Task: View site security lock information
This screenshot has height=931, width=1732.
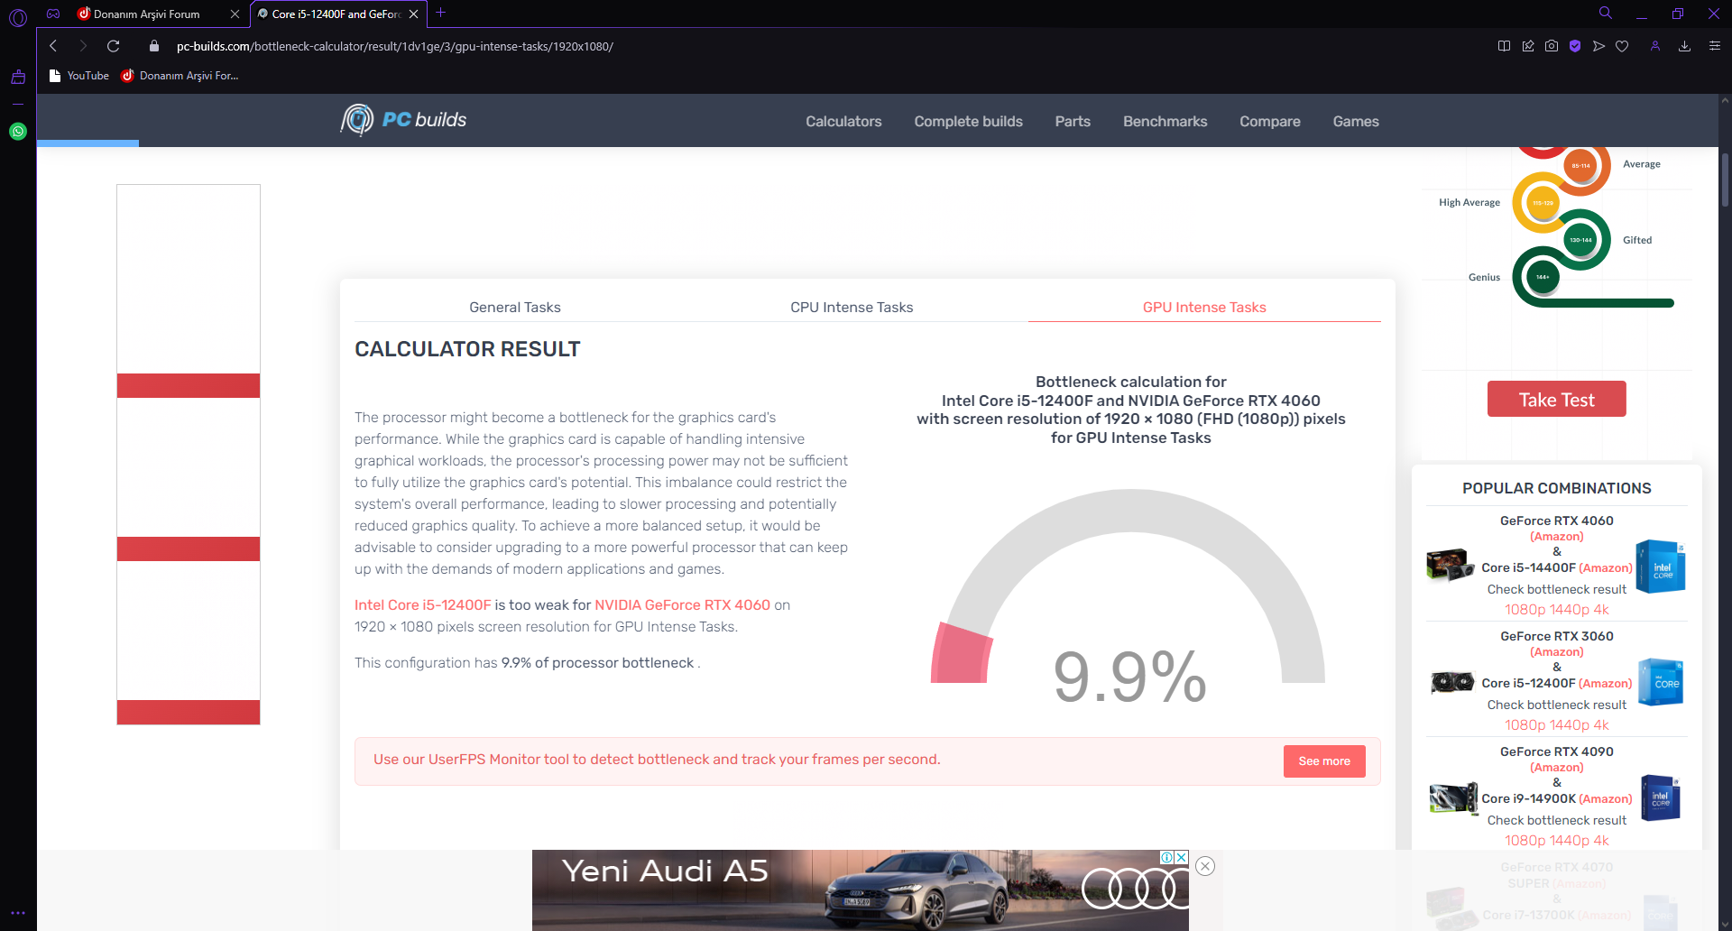Action: pyautogui.click(x=154, y=46)
